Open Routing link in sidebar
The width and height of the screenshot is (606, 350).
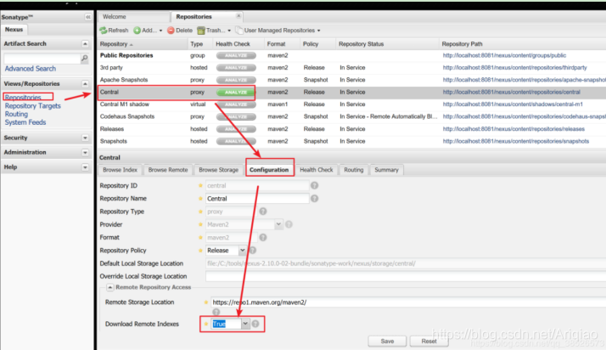click(x=16, y=114)
